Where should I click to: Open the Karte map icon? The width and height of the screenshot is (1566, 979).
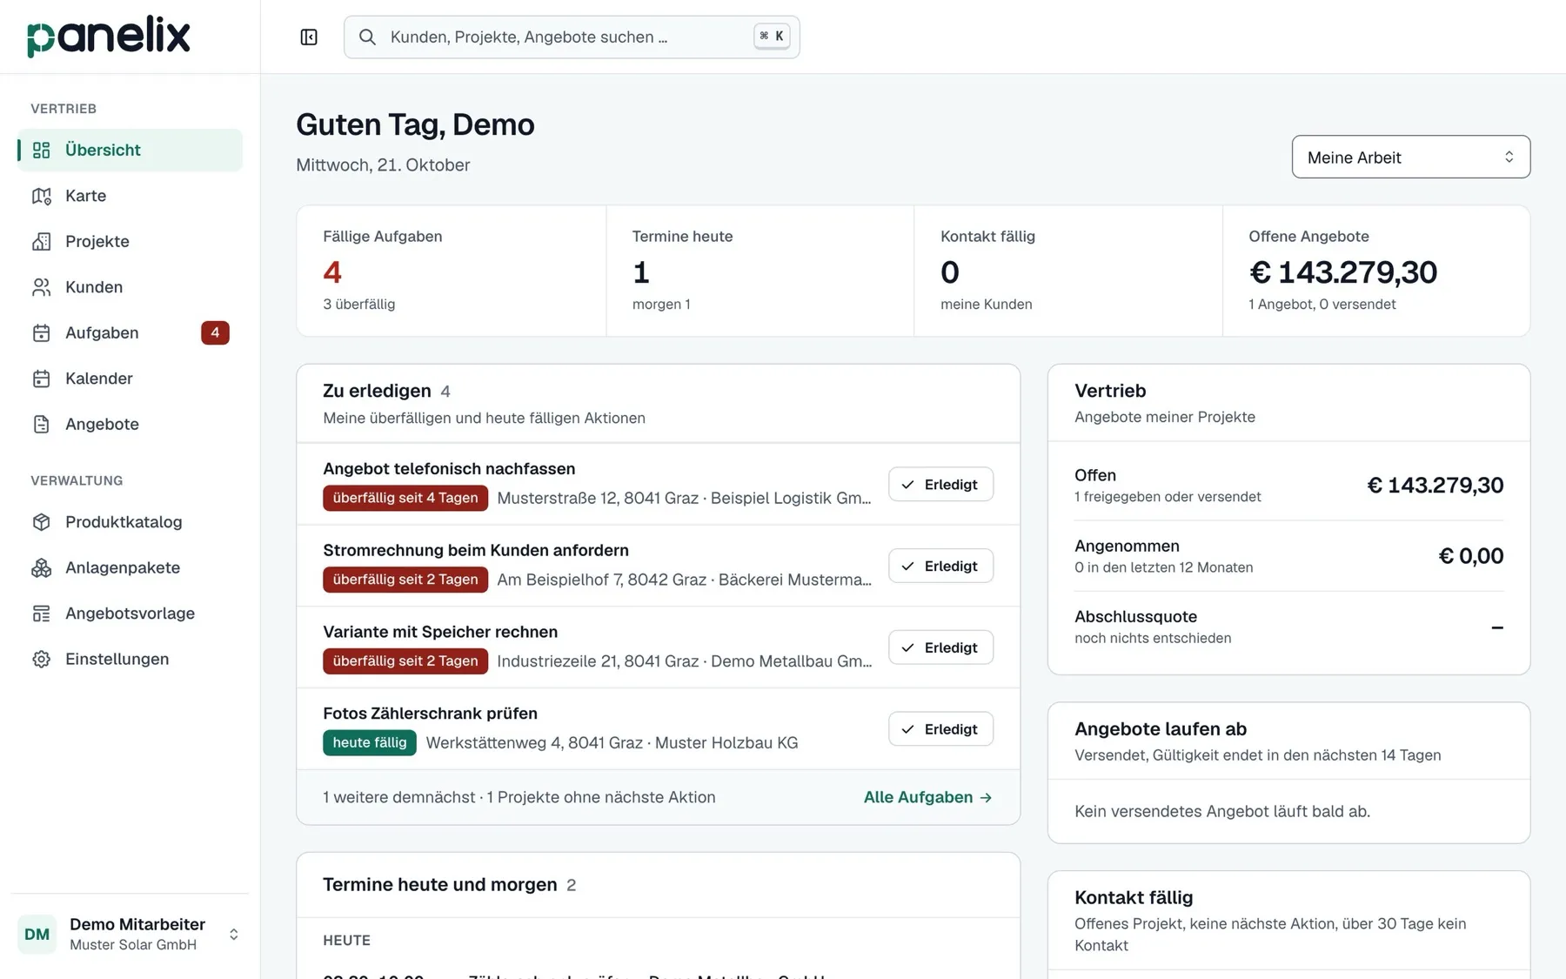click(x=41, y=196)
